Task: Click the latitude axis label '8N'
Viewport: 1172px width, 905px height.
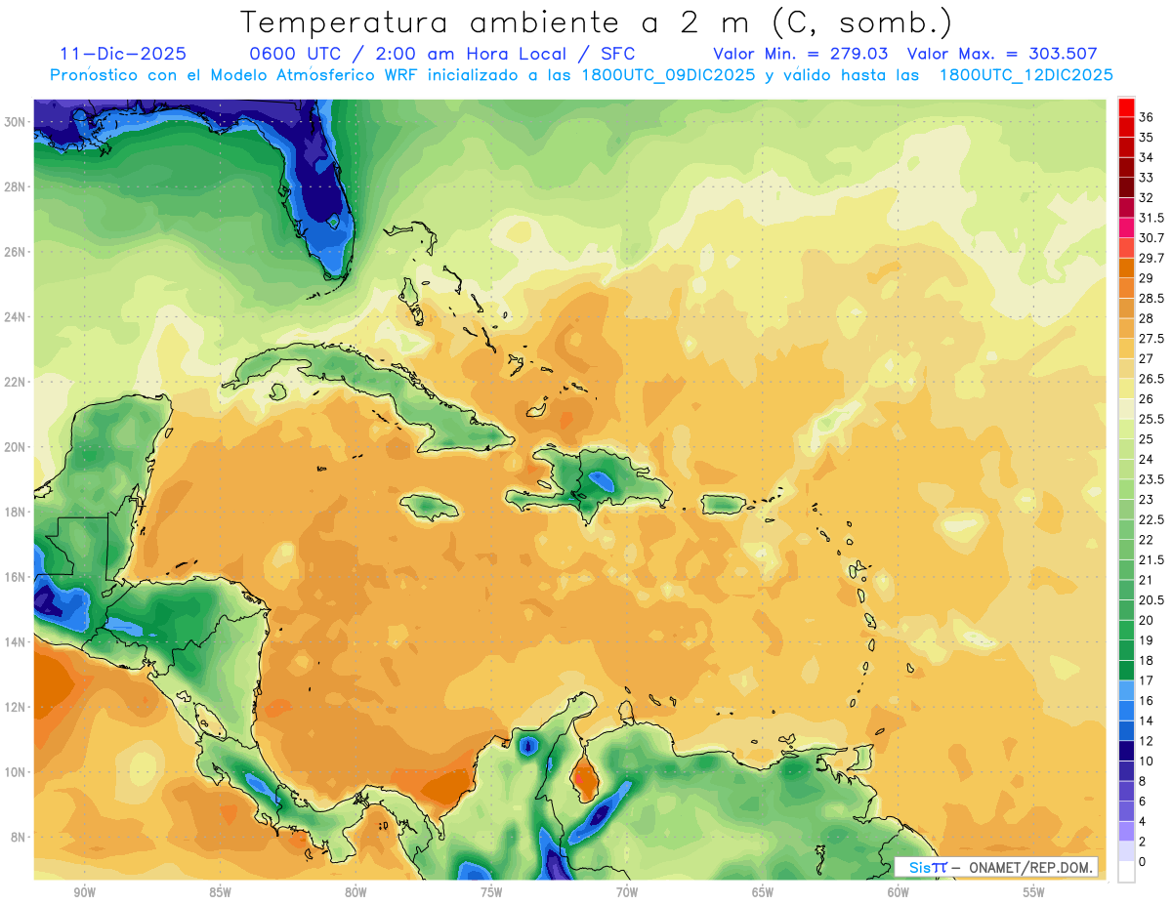Action: 20,837
